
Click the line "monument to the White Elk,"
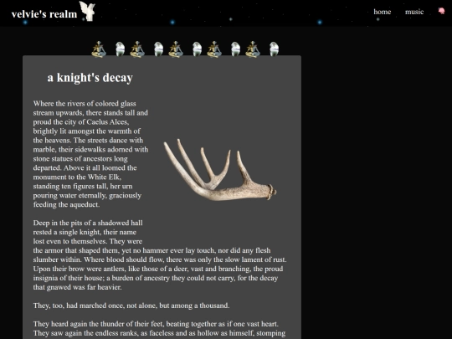pos(77,177)
